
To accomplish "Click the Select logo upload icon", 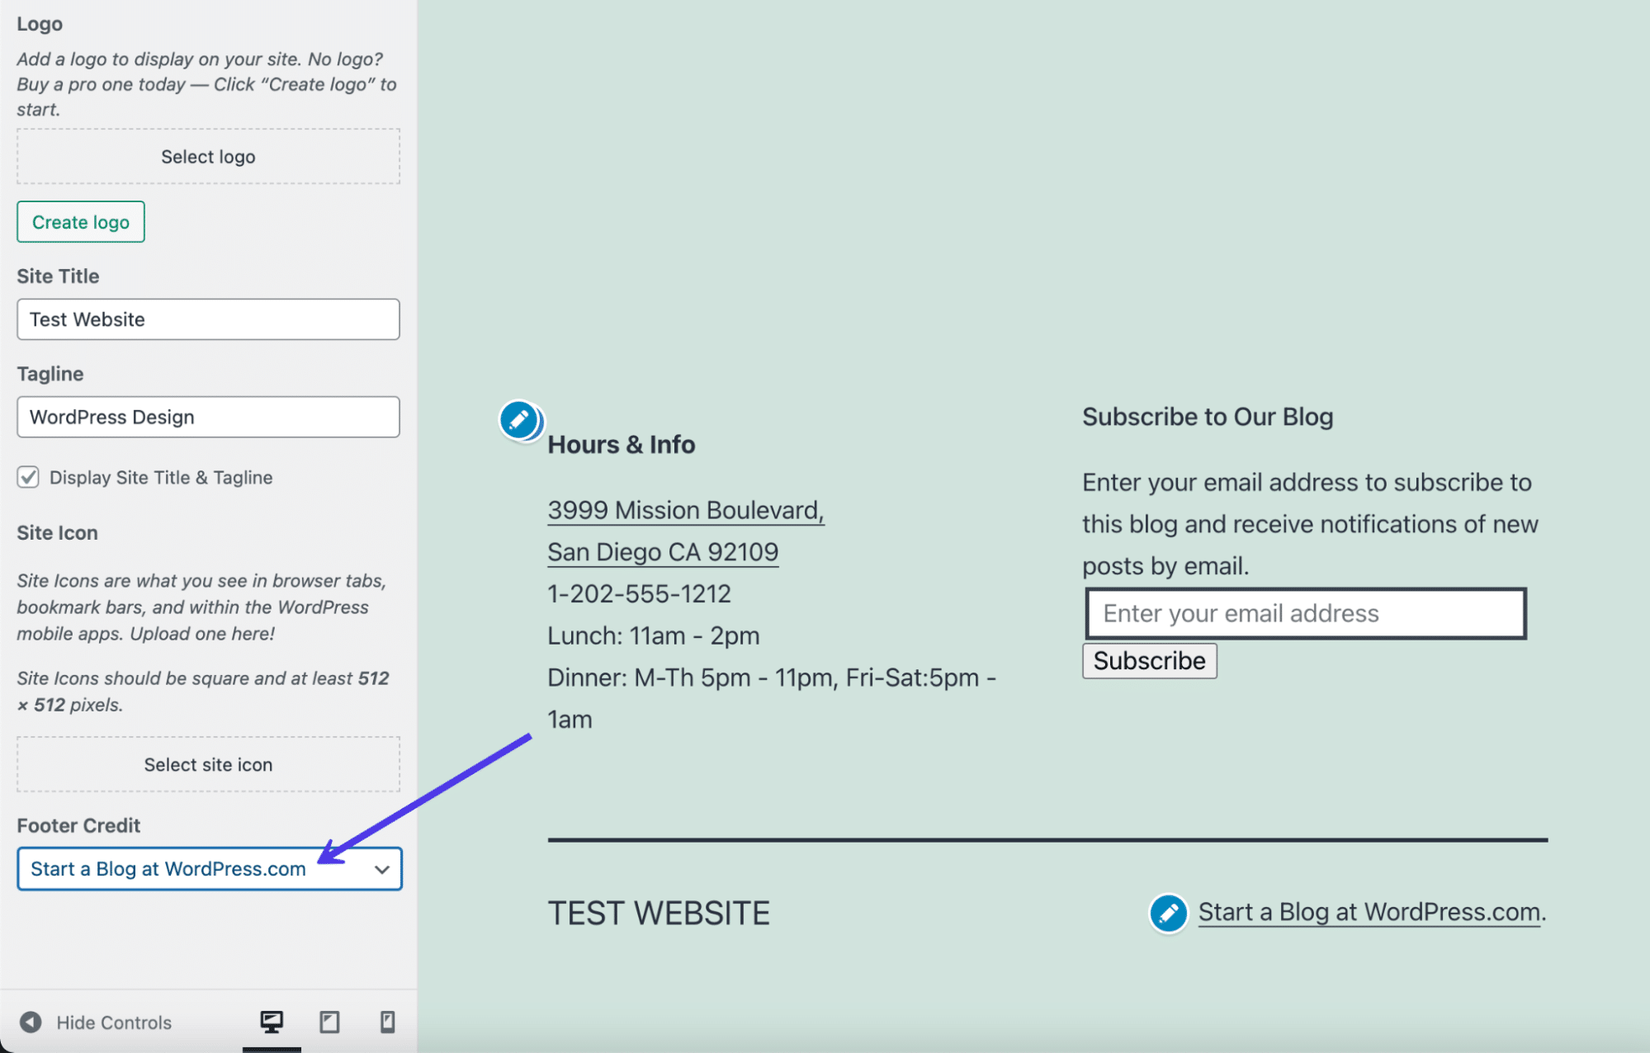I will click(208, 156).
